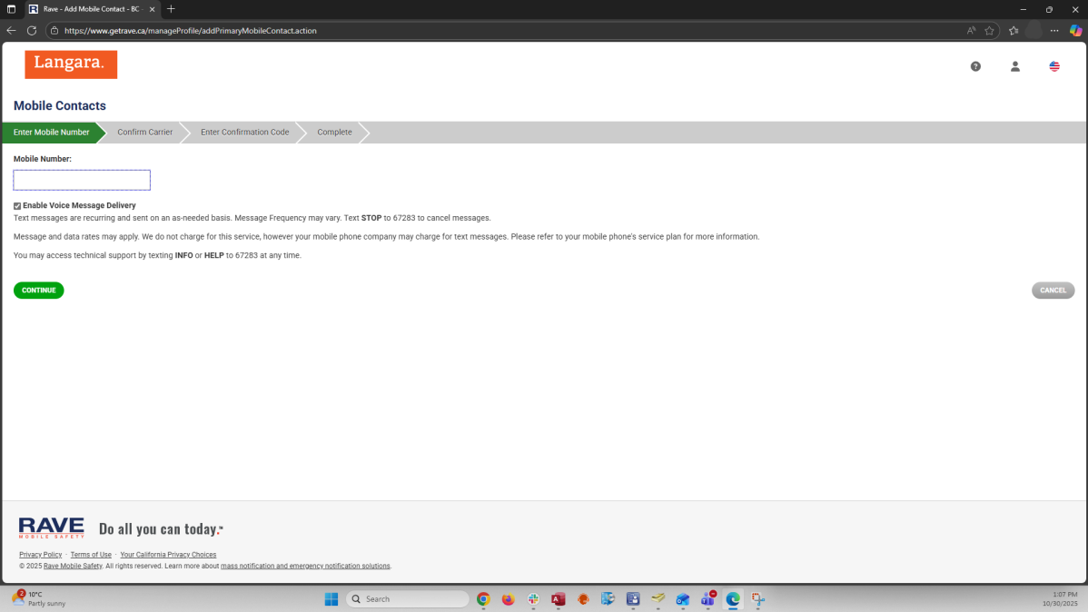The width and height of the screenshot is (1088, 612).
Task: Refresh the page in the browser
Action: [32, 30]
